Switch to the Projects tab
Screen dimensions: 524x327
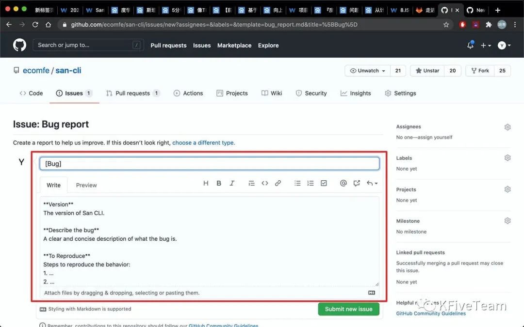point(232,93)
